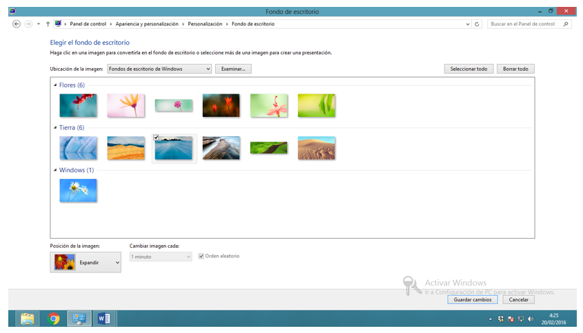Viewport: 583px width, 333px height.
Task: Click the 'Cancelar' button
Action: (x=518, y=299)
